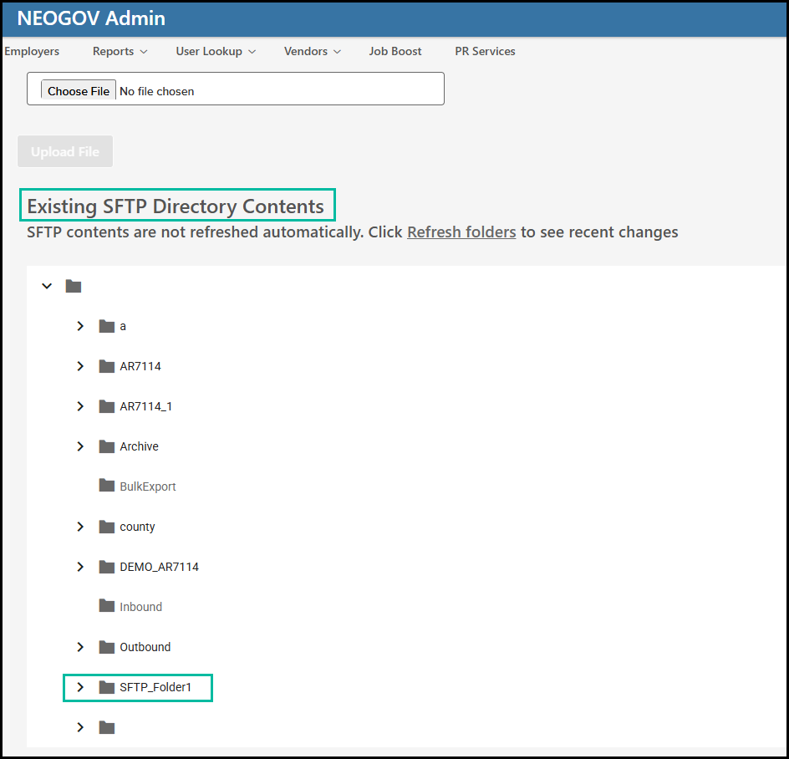Select the folder named 'a'
789x759 pixels.
tap(123, 327)
